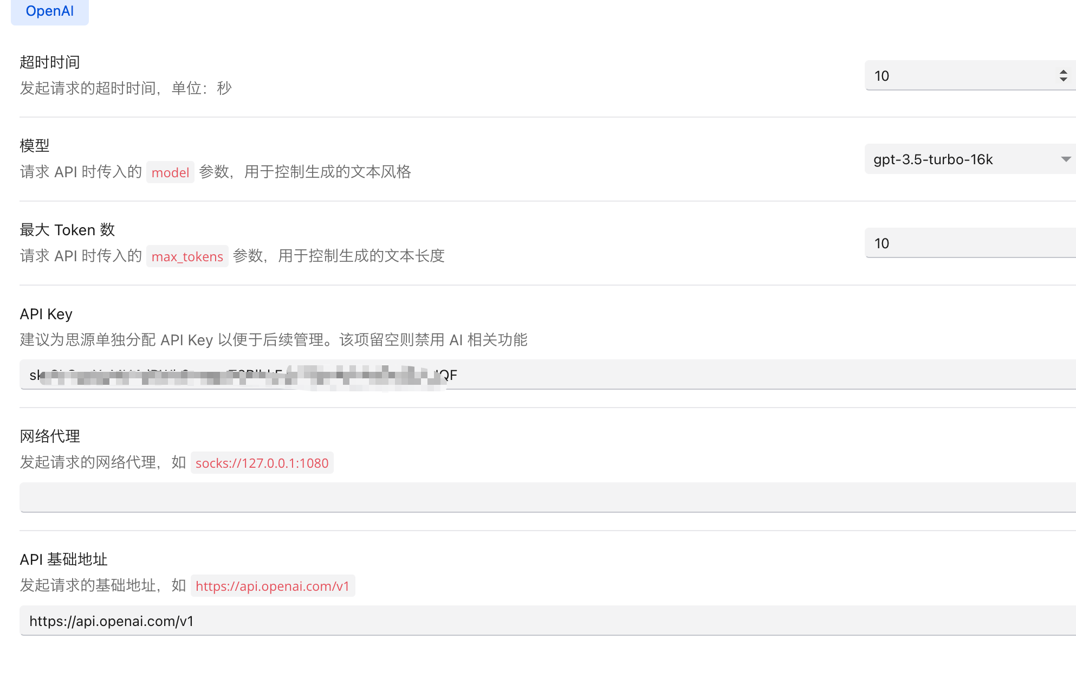Increment the 超时时间 value with stepper up arrow
Viewport: 1076px width, 684px height.
(x=1063, y=72)
